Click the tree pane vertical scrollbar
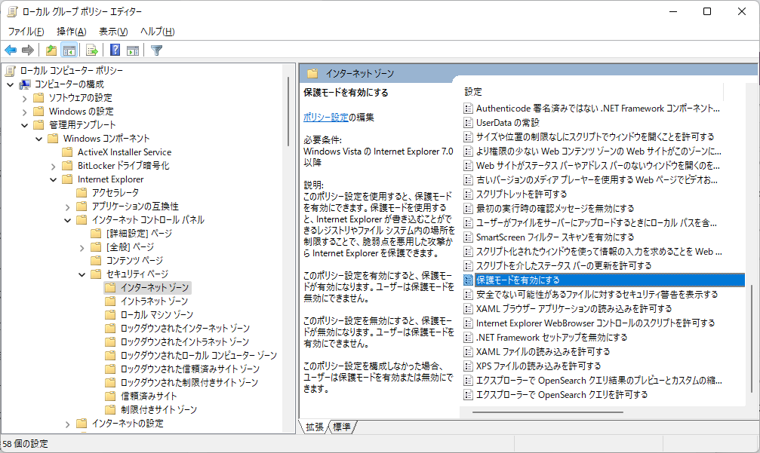The width and height of the screenshot is (760, 453). pos(288,112)
